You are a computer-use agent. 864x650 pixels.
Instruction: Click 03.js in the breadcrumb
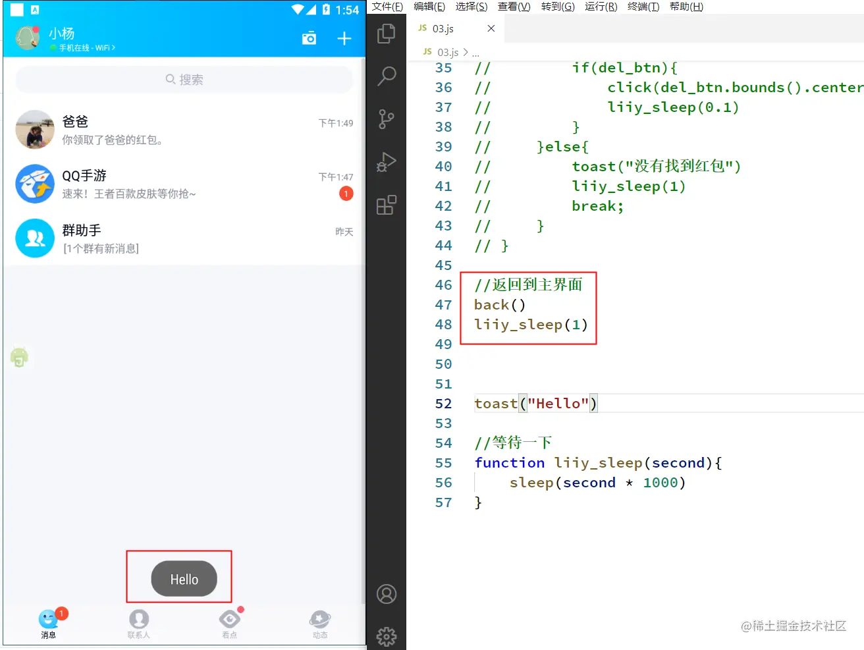point(448,52)
